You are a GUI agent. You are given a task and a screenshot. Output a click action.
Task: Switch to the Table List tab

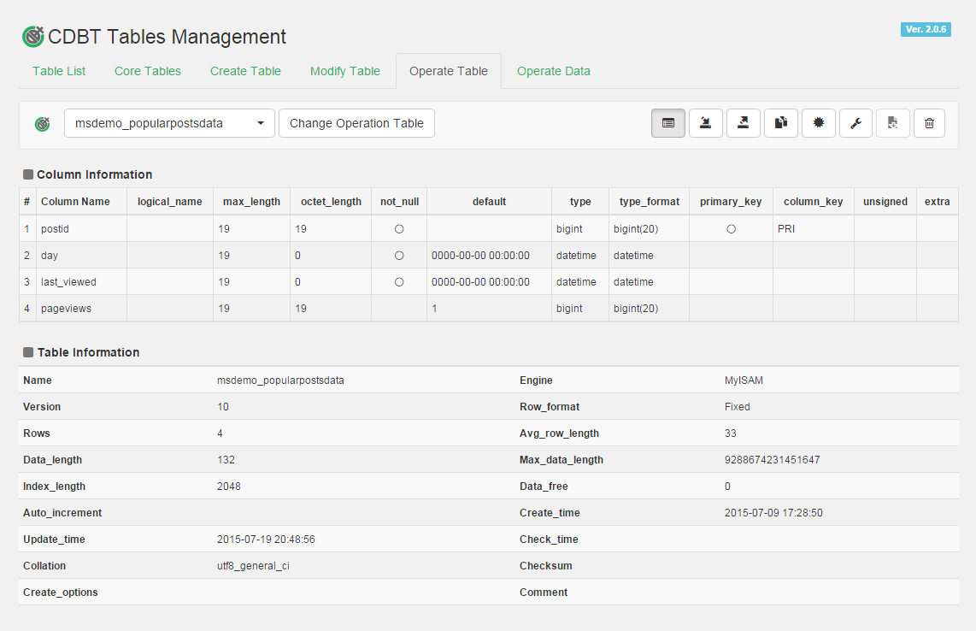59,71
